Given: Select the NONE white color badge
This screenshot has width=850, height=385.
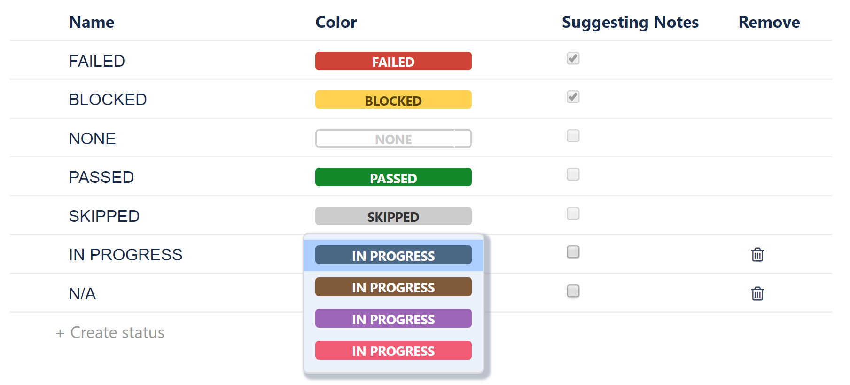Looking at the screenshot, I should 393,139.
